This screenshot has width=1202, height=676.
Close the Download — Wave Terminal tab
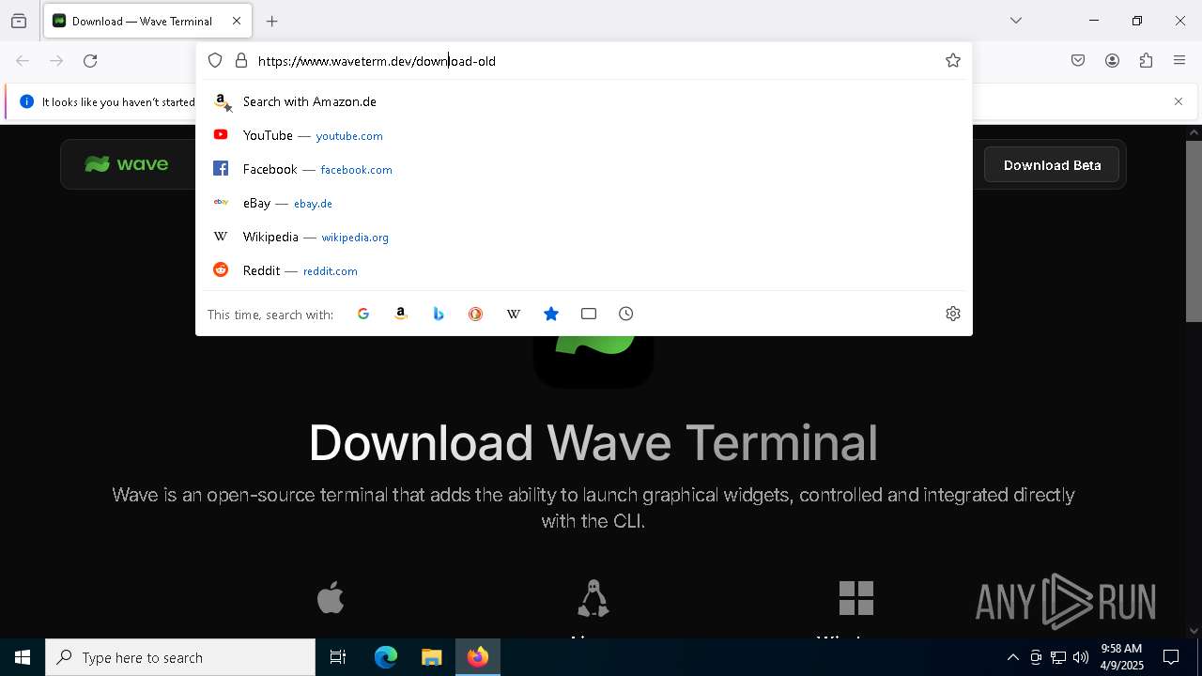coord(237,21)
